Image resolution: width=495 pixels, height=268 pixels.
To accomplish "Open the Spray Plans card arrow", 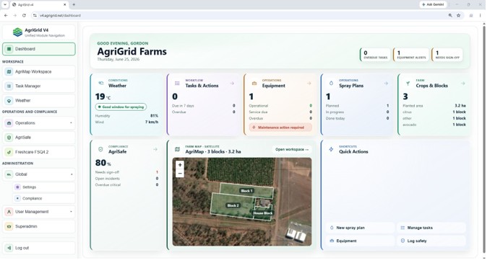I will (x=386, y=84).
